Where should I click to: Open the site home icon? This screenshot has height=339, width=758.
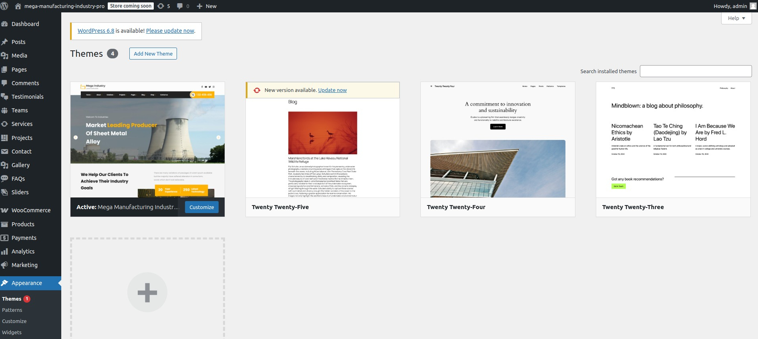(x=18, y=6)
